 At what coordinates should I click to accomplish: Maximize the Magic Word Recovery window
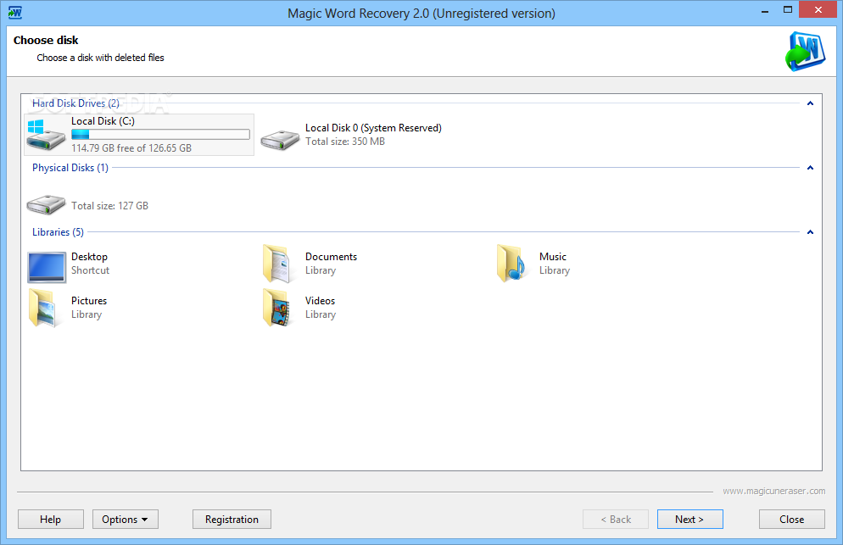(788, 9)
